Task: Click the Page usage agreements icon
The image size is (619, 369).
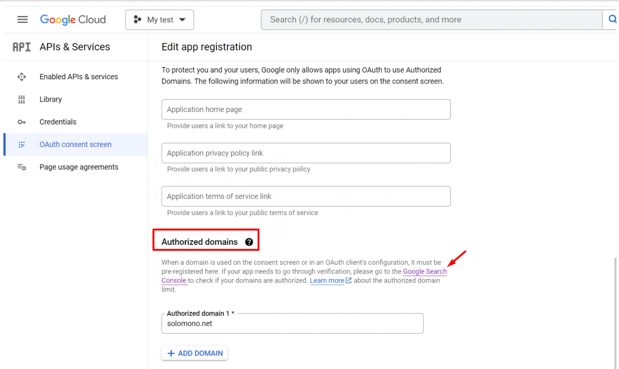Action: (21, 167)
